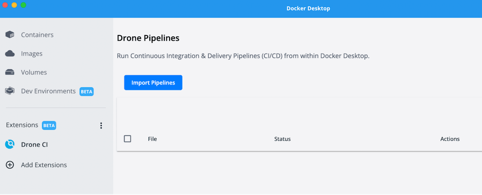Click the Volumes drive icon
The width and height of the screenshot is (482, 195).
click(x=10, y=73)
